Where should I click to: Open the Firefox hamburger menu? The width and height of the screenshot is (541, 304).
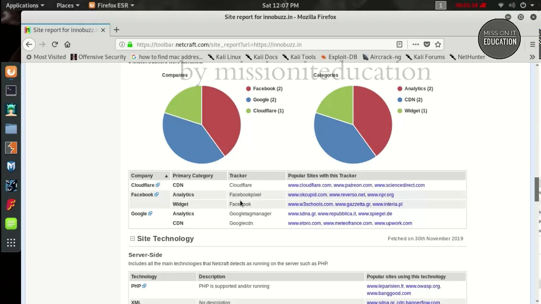click(x=533, y=44)
